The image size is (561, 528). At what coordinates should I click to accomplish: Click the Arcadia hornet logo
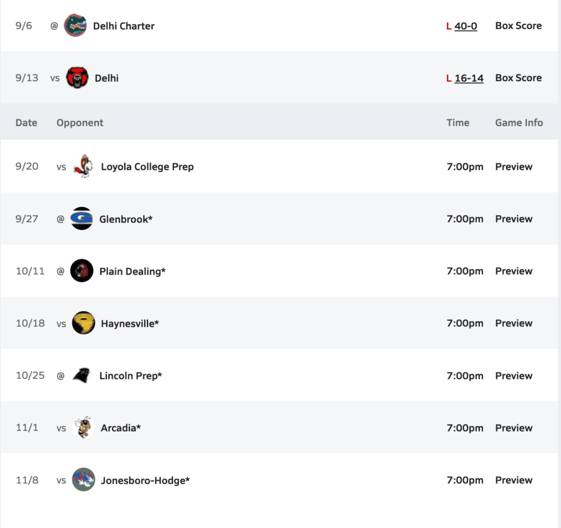(x=83, y=428)
